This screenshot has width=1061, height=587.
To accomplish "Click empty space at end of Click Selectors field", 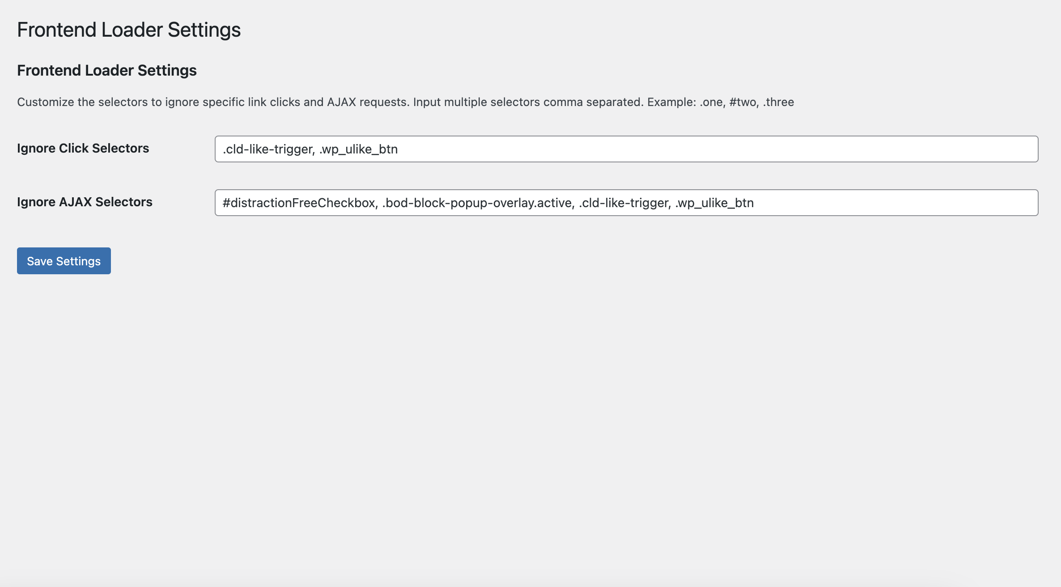I will [716, 149].
